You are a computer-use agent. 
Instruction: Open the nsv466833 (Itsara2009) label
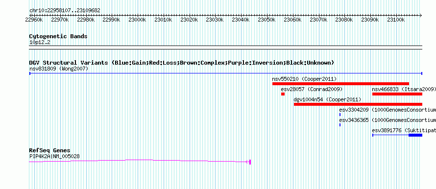[404, 89]
